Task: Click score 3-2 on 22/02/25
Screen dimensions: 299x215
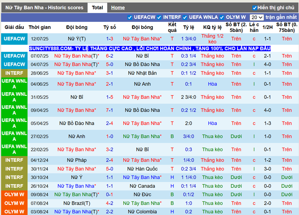Action: tap(110, 149)
